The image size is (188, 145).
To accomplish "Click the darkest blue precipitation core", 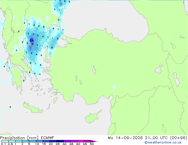I will pos(32,41).
